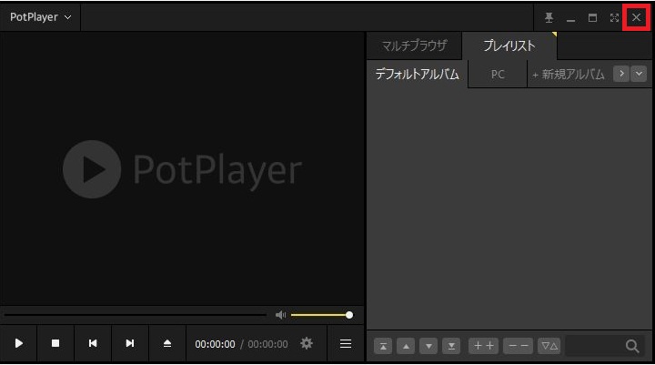This screenshot has height=365, width=655.
Task: Click the ++ add to playlist button
Action: point(483,346)
